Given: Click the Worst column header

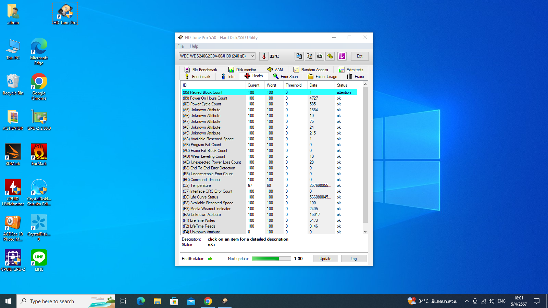Looking at the screenshot, I should [x=274, y=85].
